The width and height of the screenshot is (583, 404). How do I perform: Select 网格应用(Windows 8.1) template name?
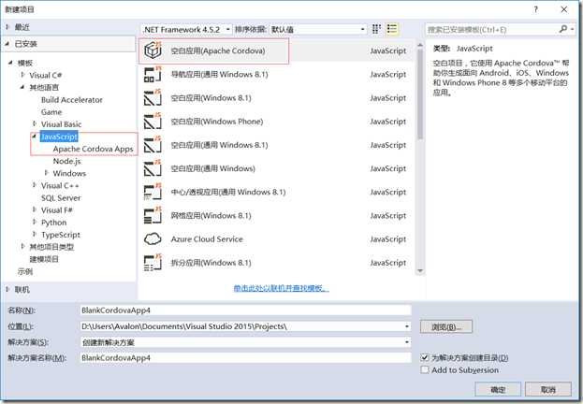click(211, 216)
